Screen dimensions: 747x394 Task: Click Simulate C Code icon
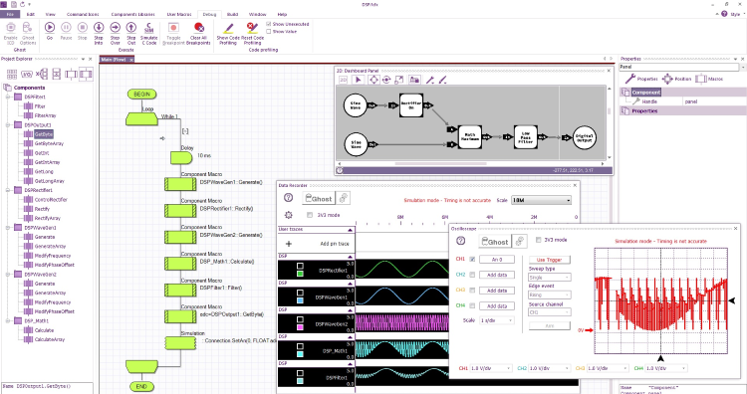148,28
